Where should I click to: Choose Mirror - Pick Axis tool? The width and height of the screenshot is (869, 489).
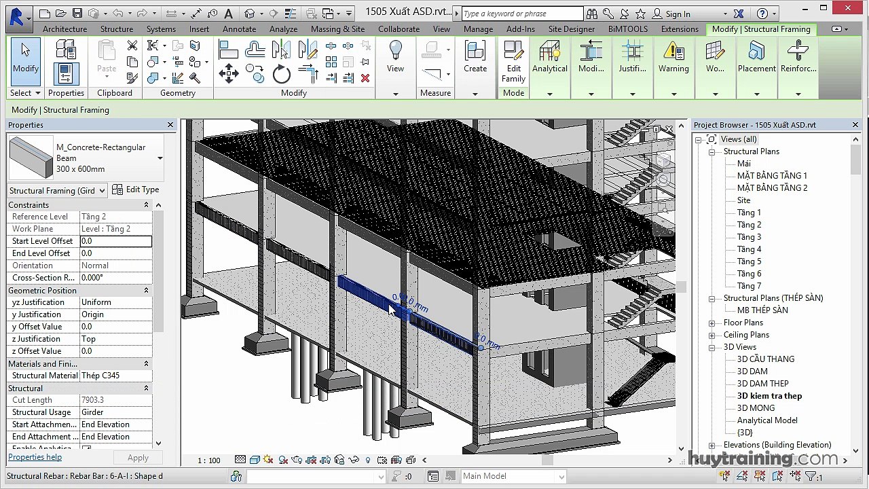(281, 50)
